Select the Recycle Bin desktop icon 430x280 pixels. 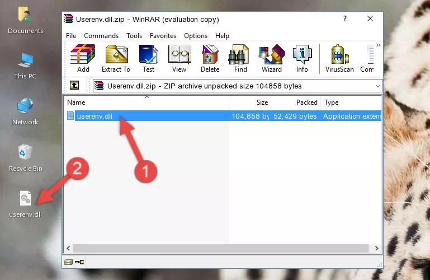point(26,158)
